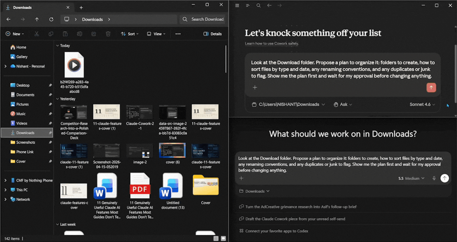457x242 pixels.
Task: Expand Nishant - Personal in sidebar
Action: click(5, 66)
